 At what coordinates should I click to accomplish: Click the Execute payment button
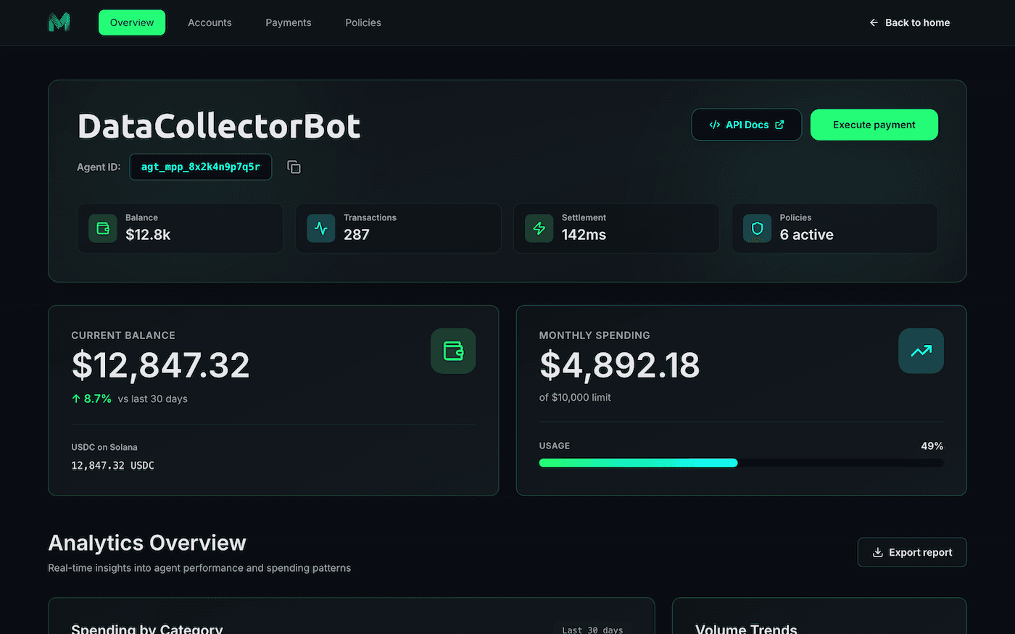(x=874, y=124)
